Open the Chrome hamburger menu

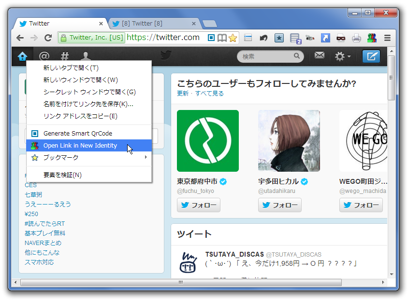(x=387, y=38)
